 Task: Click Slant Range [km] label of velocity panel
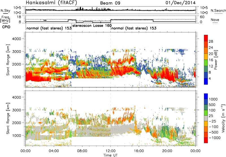point(8,118)
